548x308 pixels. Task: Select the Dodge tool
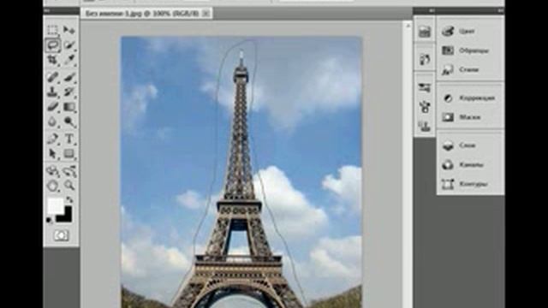(69, 121)
